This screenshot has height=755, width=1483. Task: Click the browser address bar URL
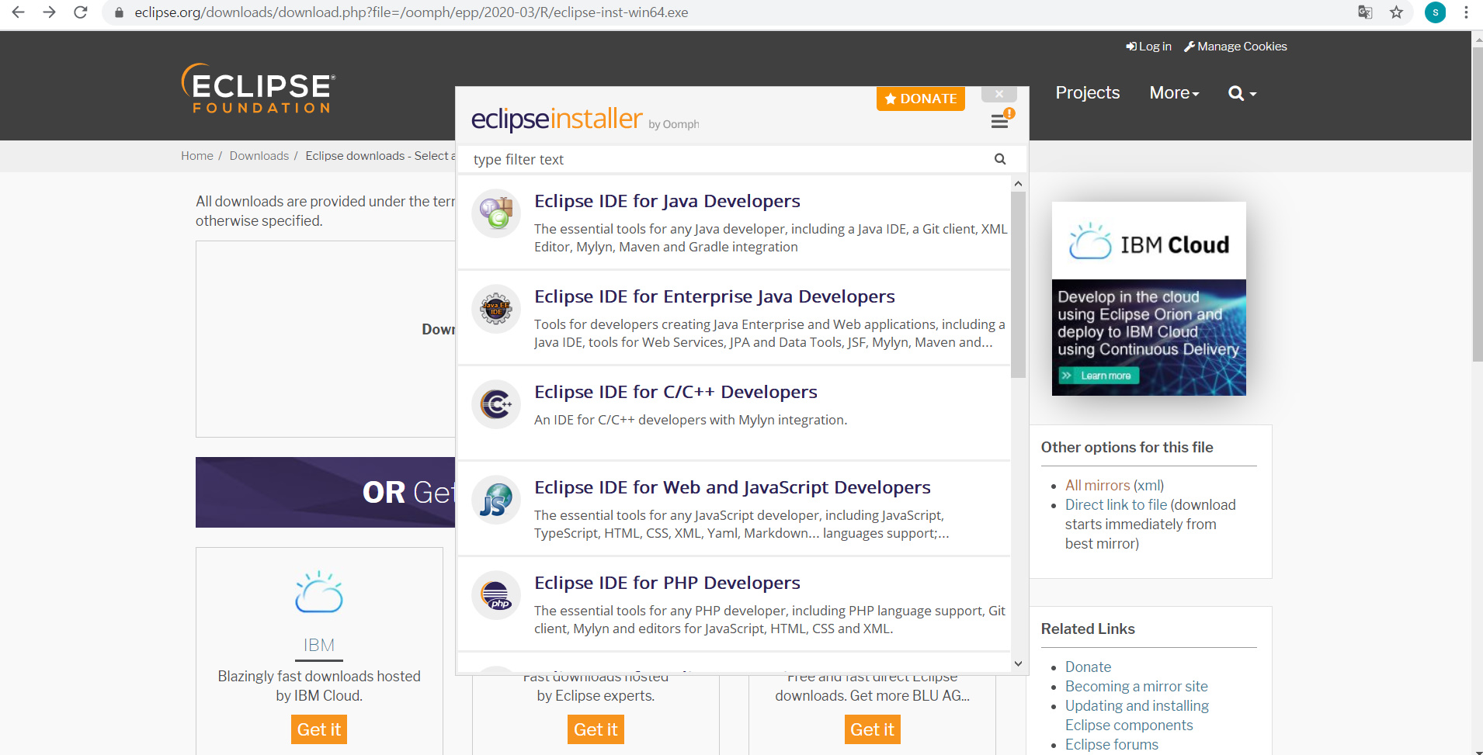(412, 12)
